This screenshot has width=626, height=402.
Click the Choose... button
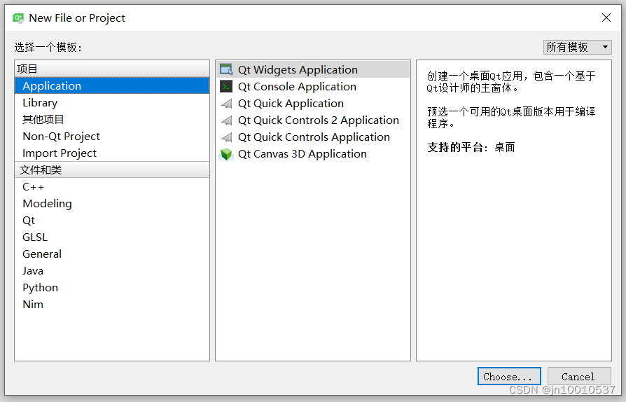point(509,376)
